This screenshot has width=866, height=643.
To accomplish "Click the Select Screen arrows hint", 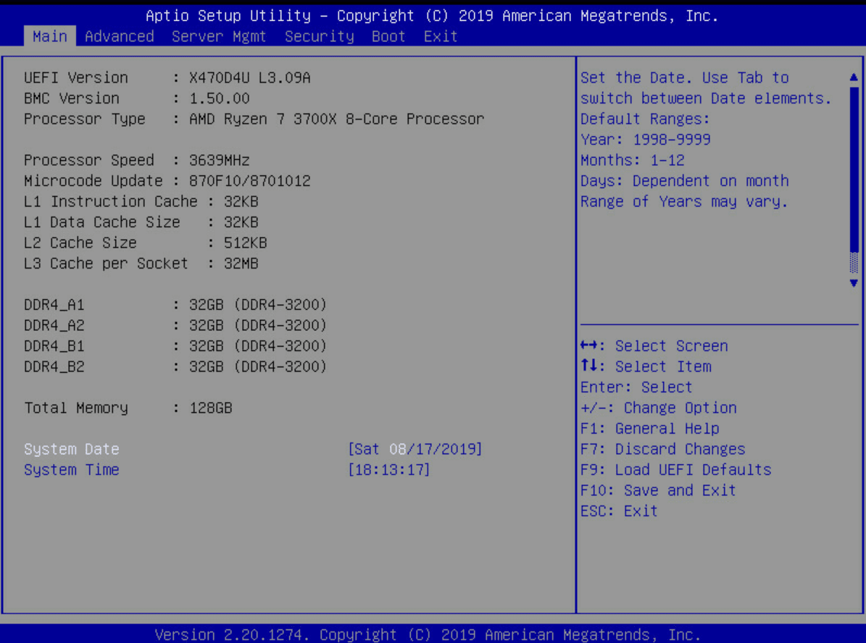I will tap(654, 346).
